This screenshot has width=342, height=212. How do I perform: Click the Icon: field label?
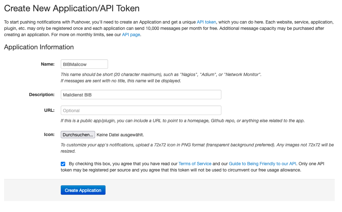[49, 134]
